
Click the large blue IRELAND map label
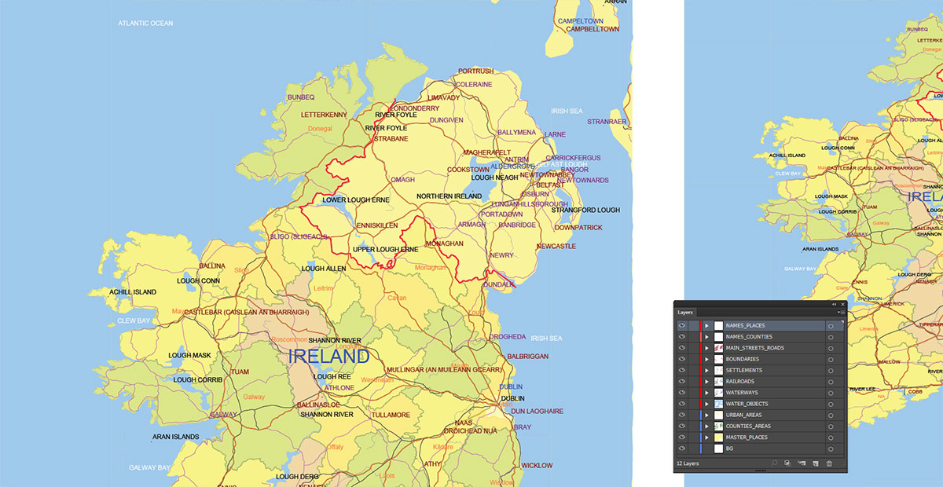click(x=328, y=357)
